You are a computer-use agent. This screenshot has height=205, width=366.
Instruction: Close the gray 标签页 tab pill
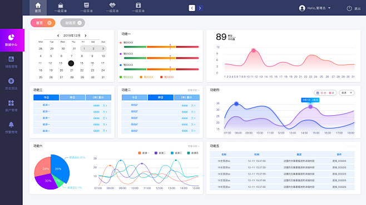pos(80,23)
